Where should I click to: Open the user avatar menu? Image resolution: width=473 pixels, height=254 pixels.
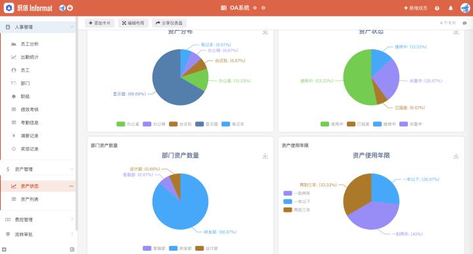[465, 8]
